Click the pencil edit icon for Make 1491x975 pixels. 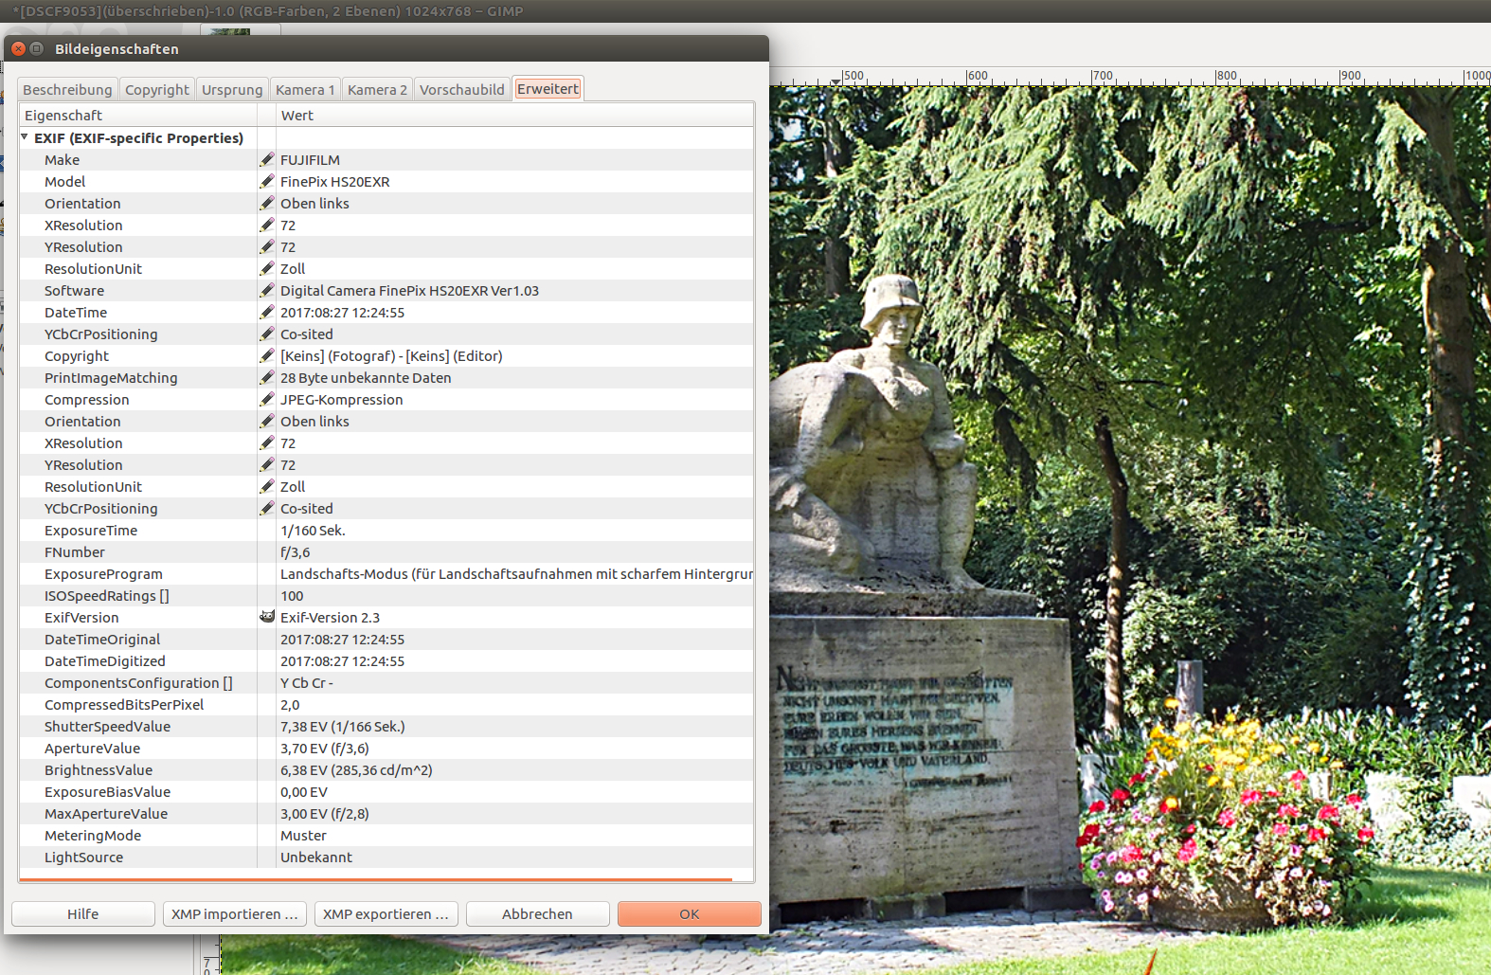click(x=267, y=159)
